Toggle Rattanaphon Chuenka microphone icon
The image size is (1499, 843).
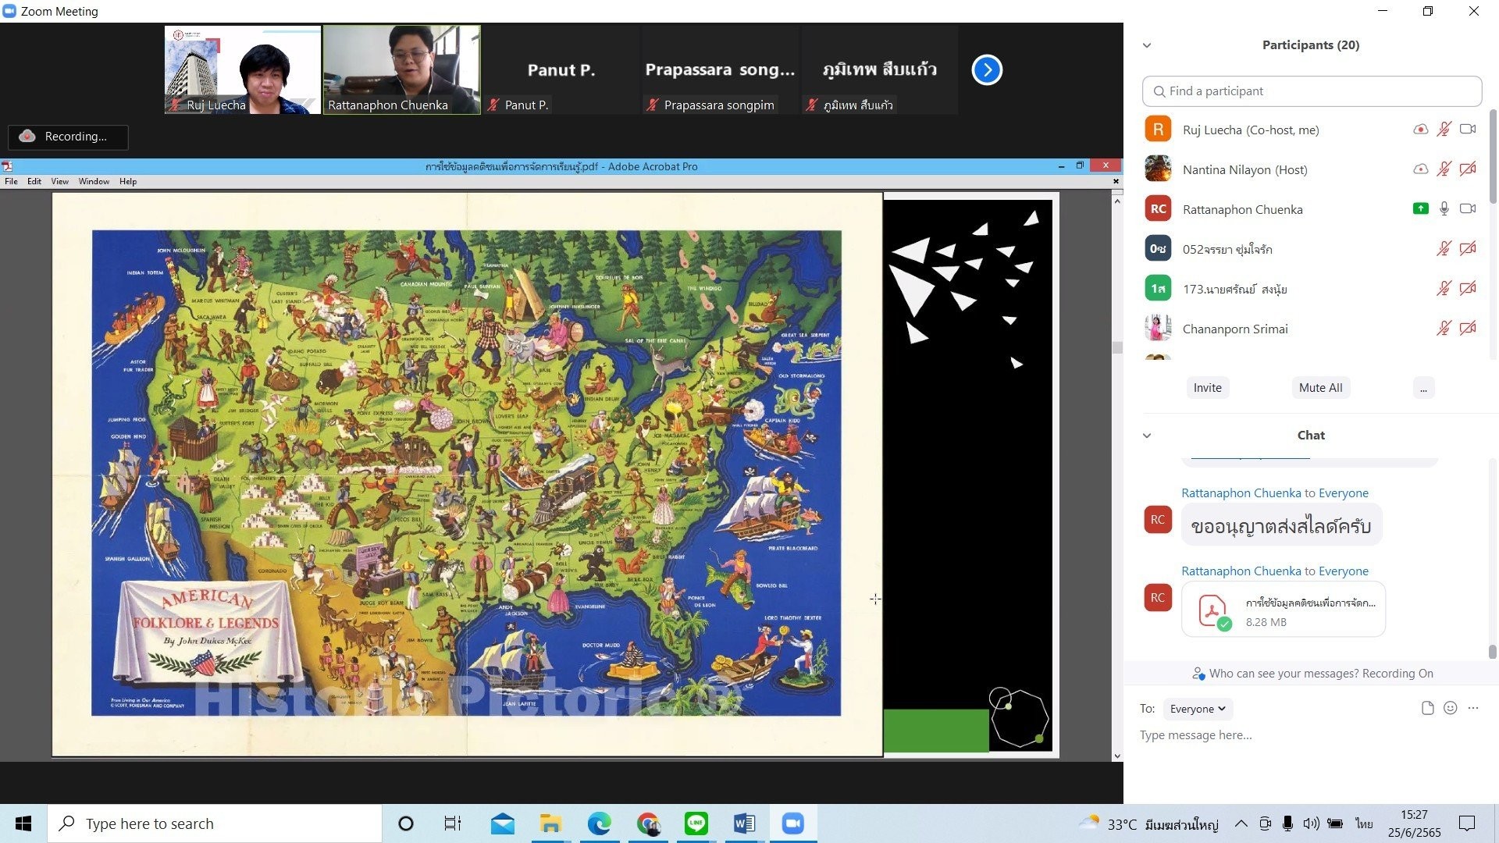tap(1444, 208)
